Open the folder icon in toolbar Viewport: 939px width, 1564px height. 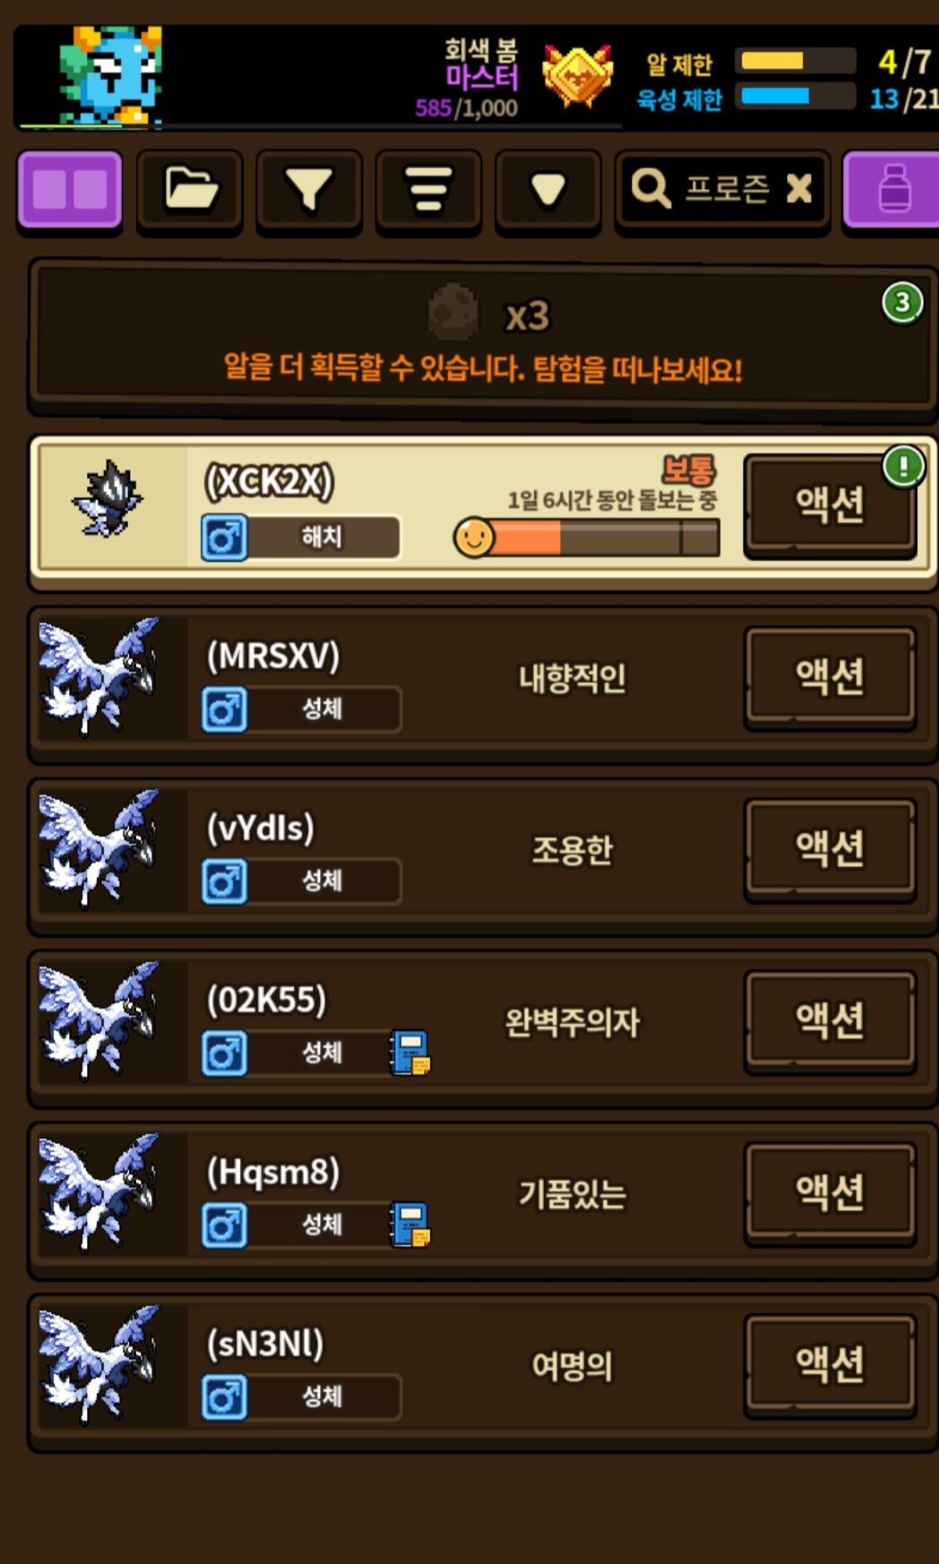coord(190,190)
